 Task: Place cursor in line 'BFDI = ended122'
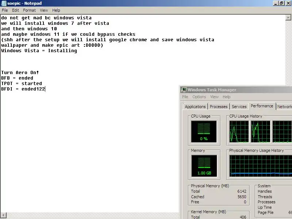pos(23,89)
